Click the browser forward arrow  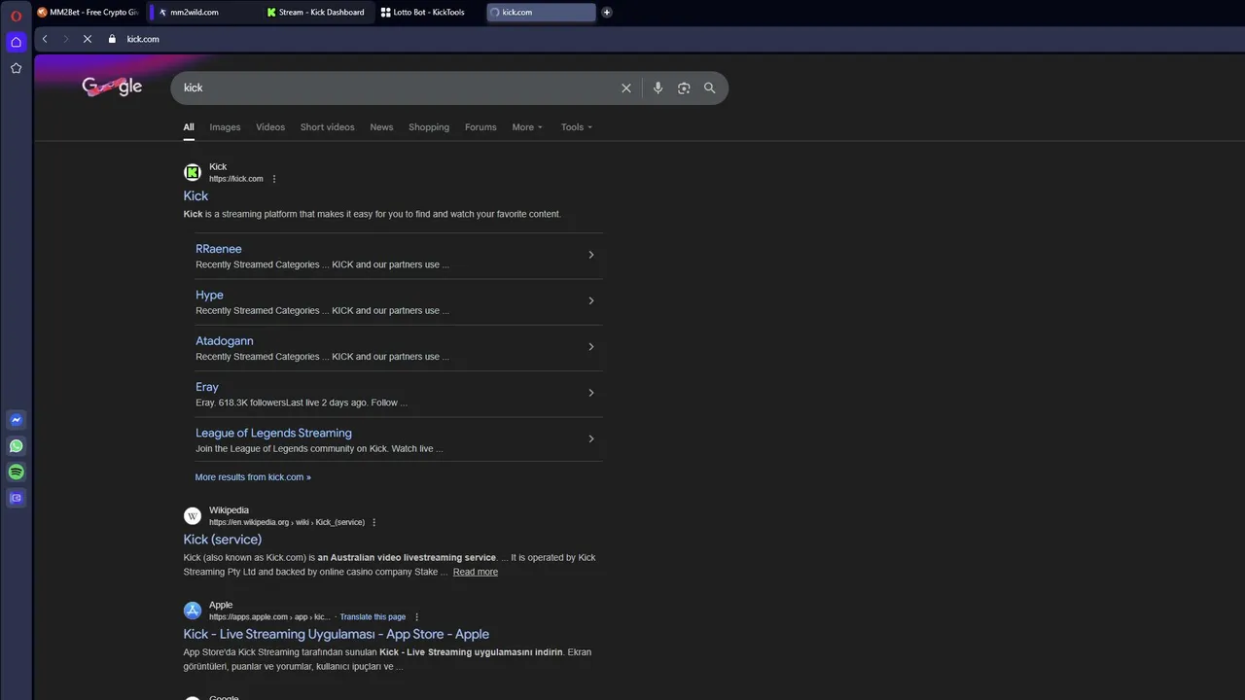point(65,39)
